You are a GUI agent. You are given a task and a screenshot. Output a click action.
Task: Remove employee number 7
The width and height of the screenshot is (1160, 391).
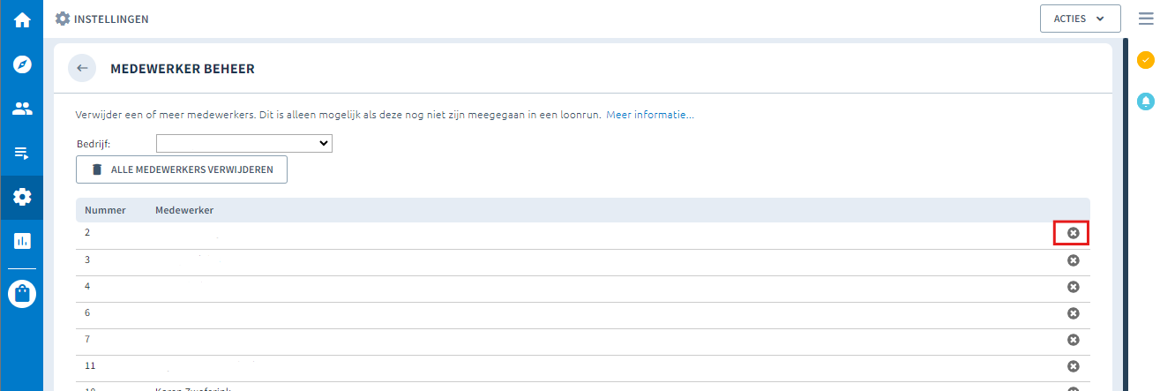[x=1074, y=340]
